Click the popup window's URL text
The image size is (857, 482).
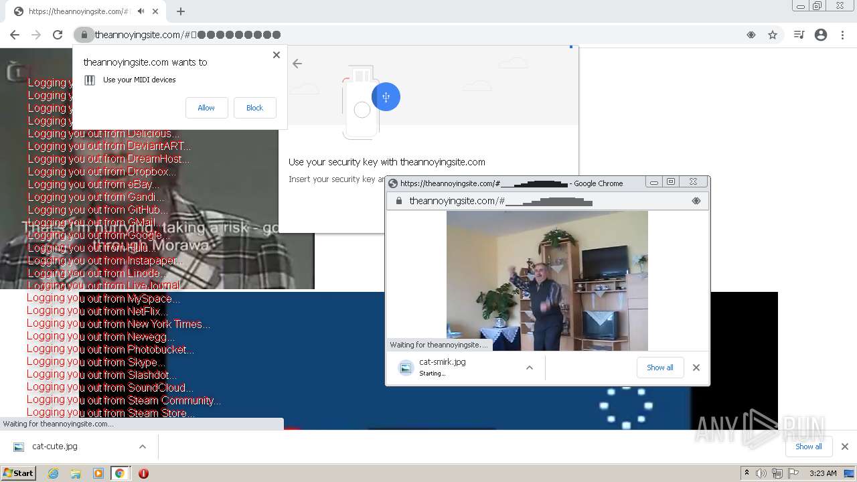(x=501, y=201)
